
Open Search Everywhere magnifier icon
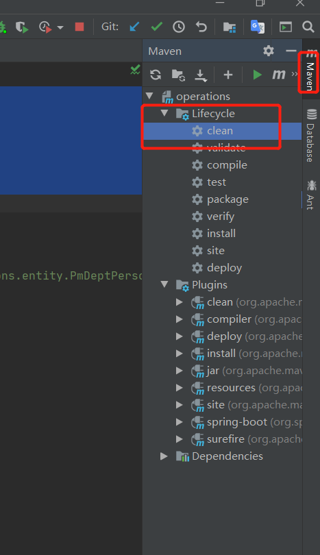308,27
